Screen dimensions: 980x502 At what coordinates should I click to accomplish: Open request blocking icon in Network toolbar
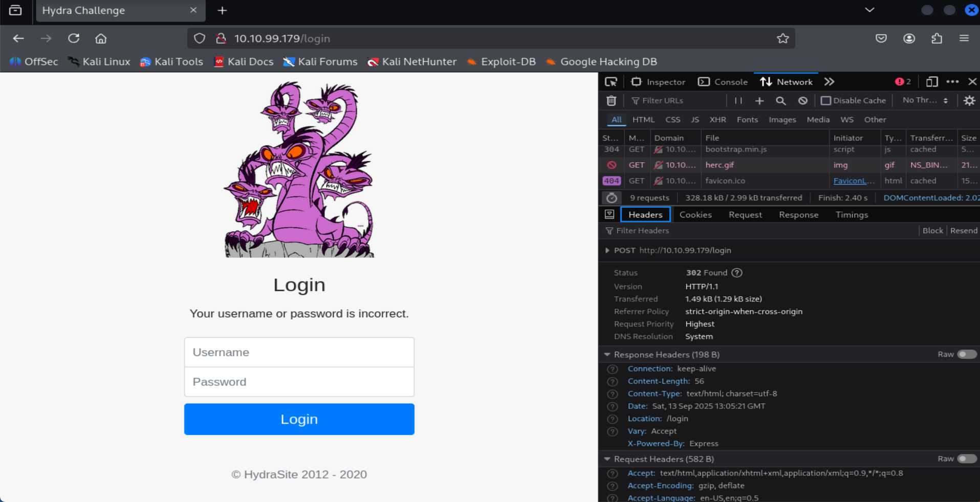click(x=802, y=101)
